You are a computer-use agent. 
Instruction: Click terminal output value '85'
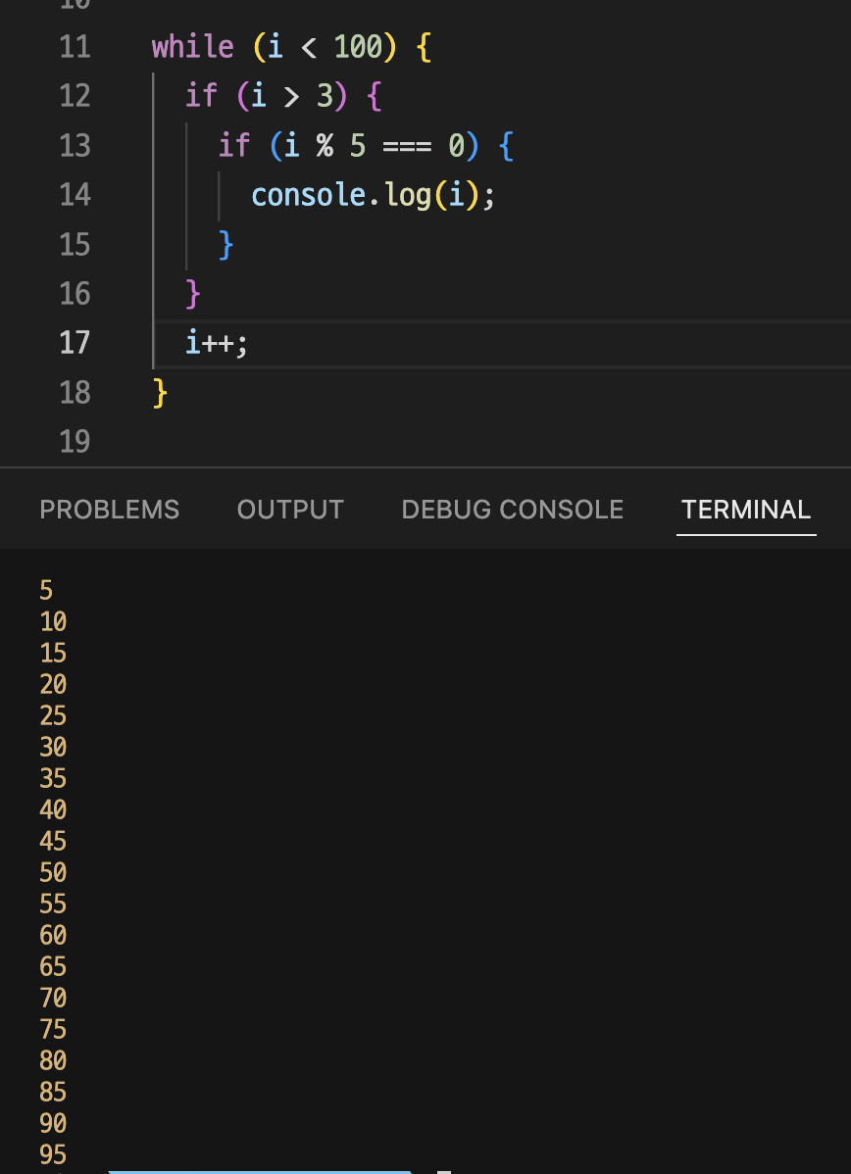[x=53, y=1093]
